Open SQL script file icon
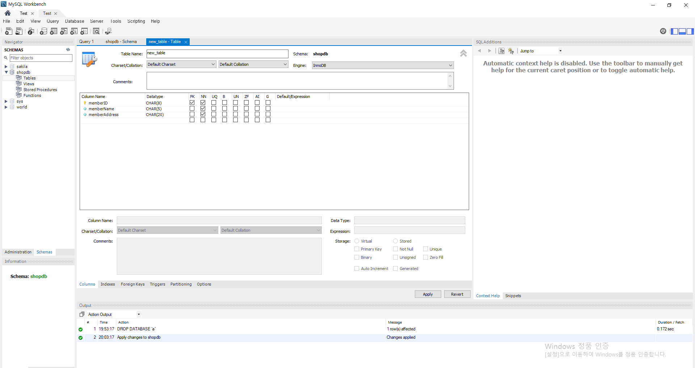 19,31
